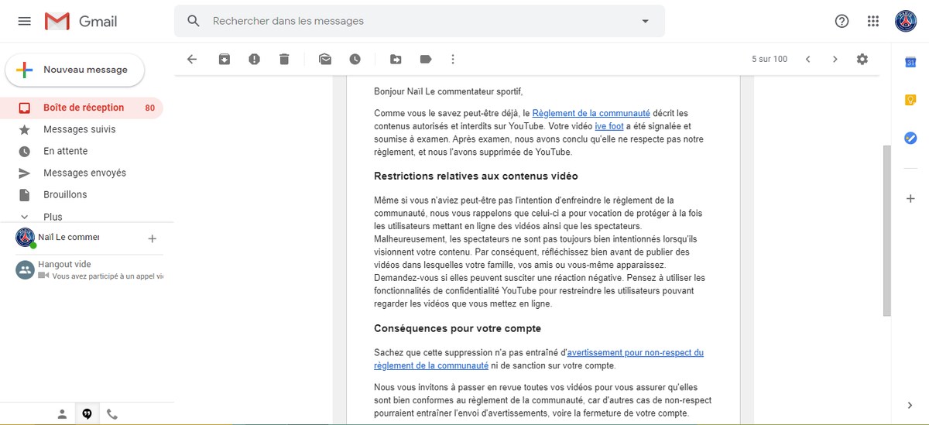This screenshot has width=929, height=425.
Task: Click the 5 sur 100 counter
Action: [x=770, y=59]
